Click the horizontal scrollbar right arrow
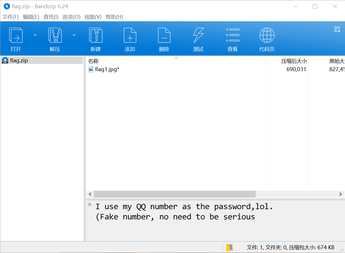The height and width of the screenshot is (253, 345). pyautogui.click(x=340, y=194)
